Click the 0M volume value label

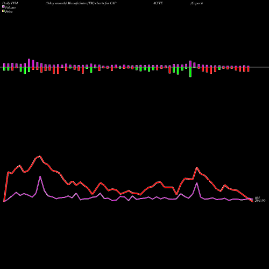point(257,198)
